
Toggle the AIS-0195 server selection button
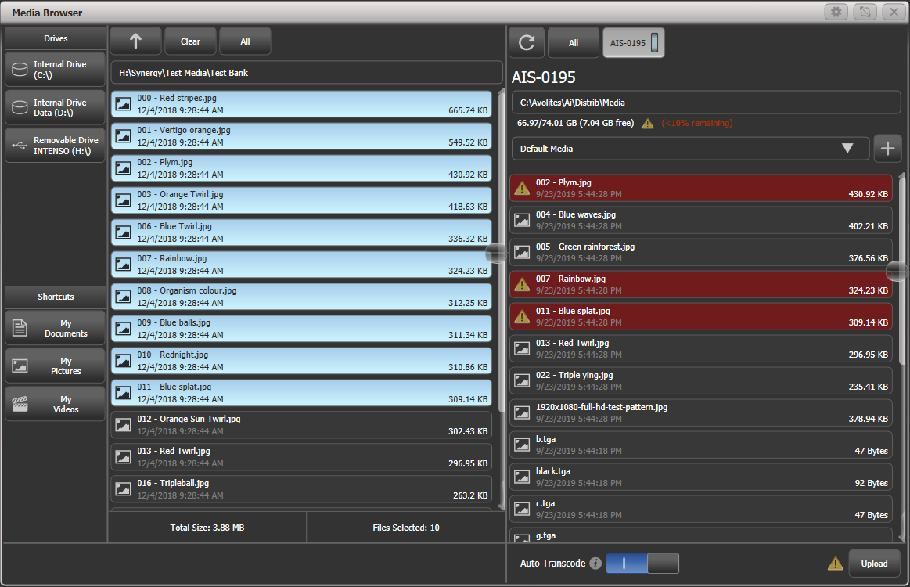point(633,42)
